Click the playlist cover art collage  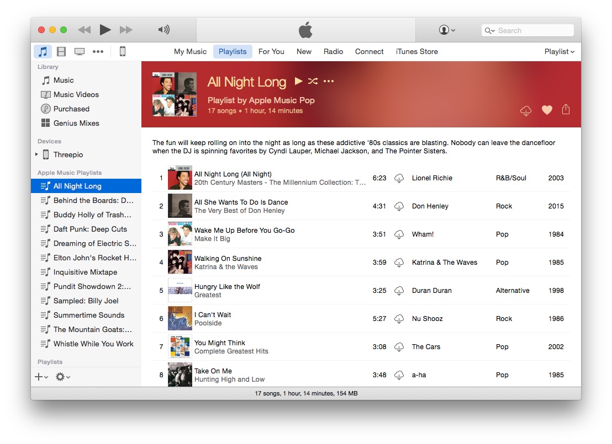click(x=175, y=94)
